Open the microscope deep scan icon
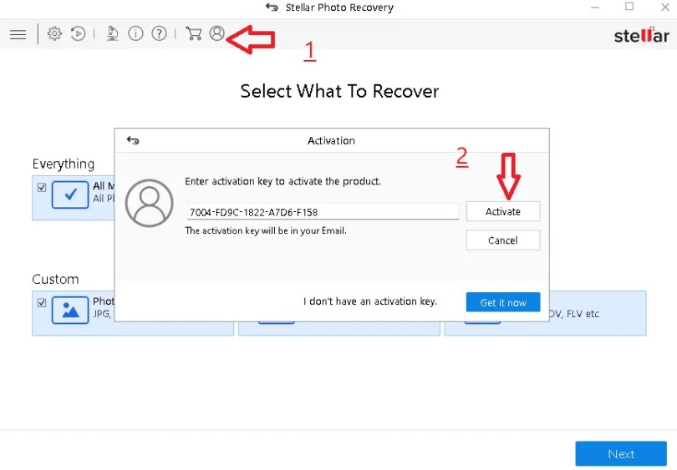Viewport: 677px width, 470px height. pos(112,33)
